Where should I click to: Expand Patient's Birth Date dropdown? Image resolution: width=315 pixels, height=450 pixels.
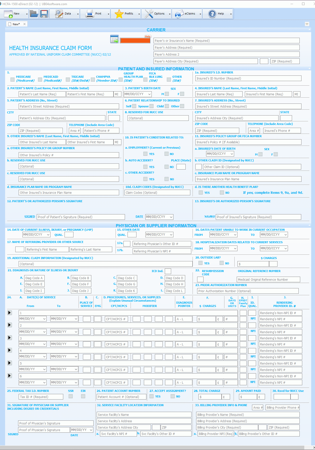[x=149, y=94]
